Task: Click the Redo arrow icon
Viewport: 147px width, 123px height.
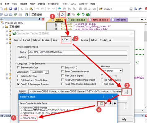Action: (42, 9)
